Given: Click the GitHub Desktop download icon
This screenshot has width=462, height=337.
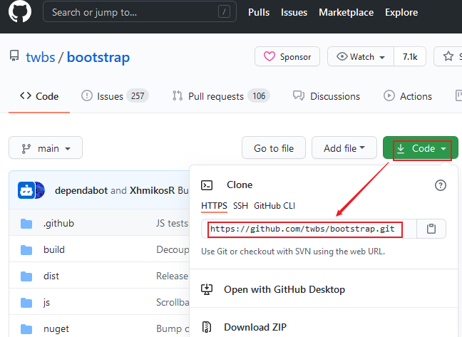Looking at the screenshot, I should pyautogui.click(x=207, y=289).
